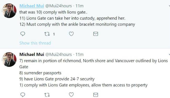Expand second tweet's options caret menu
This screenshot has width=170, height=98.
(x=169, y=55)
